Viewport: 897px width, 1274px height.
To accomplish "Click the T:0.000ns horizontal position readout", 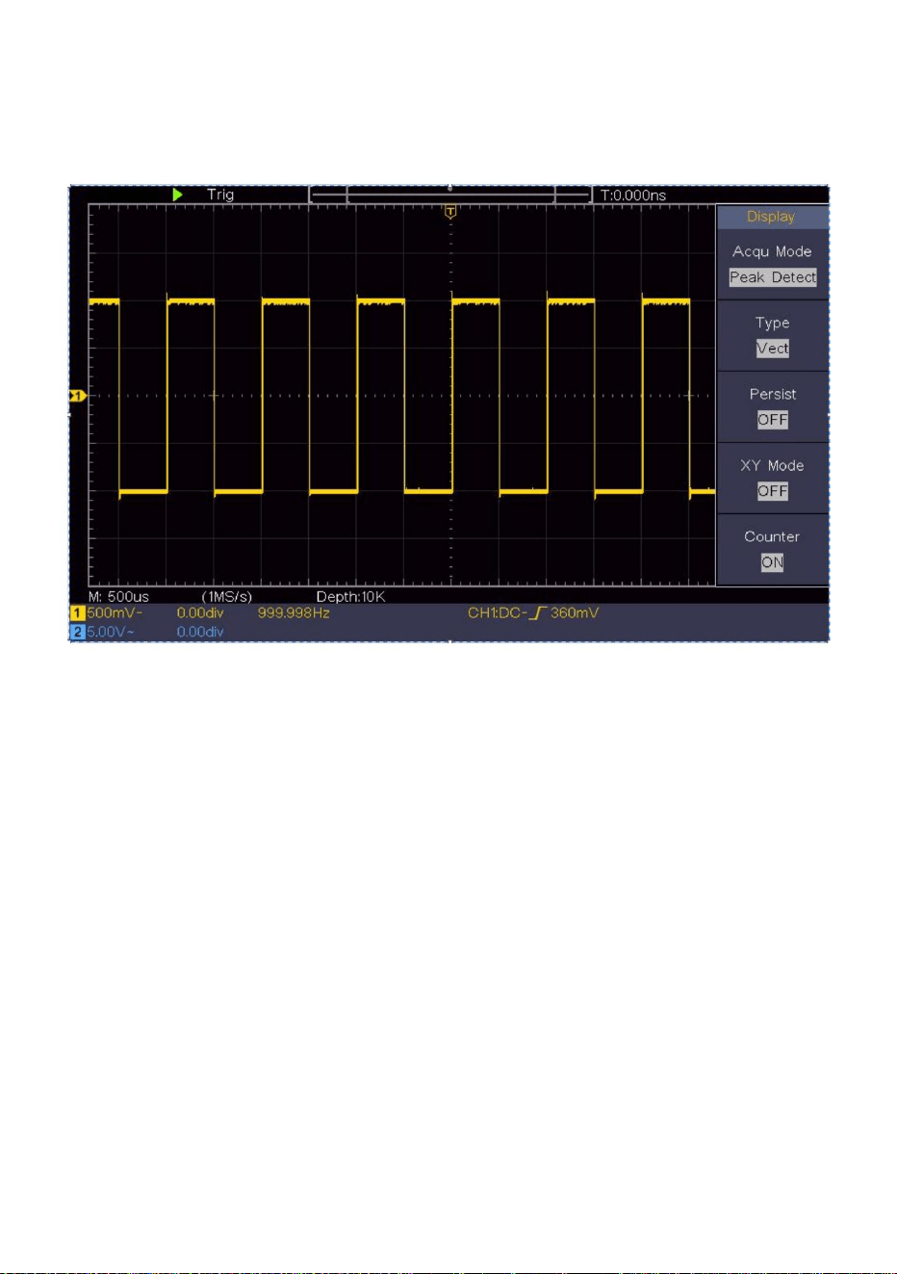I will pos(633,195).
